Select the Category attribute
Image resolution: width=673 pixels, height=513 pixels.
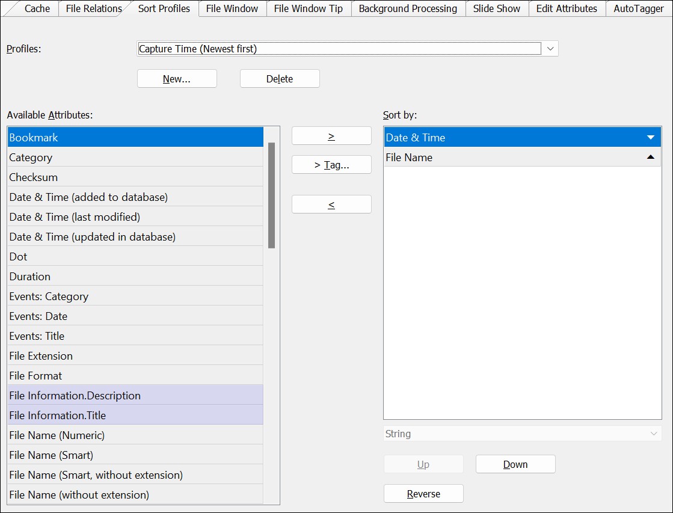[x=135, y=157]
